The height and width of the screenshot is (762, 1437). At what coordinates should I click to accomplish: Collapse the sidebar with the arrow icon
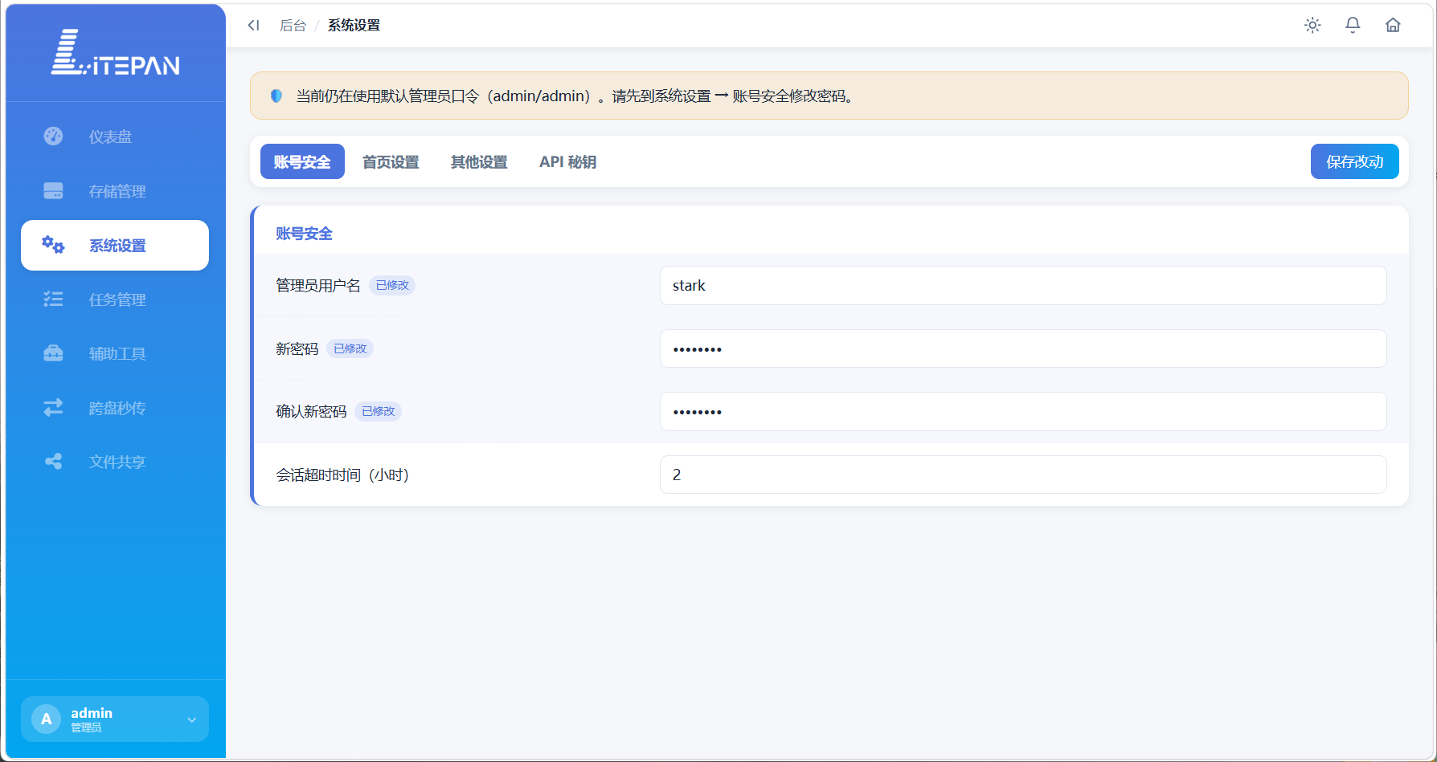pyautogui.click(x=254, y=25)
